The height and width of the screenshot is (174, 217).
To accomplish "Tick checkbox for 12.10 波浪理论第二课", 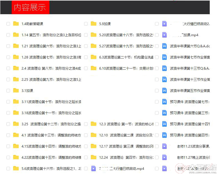I will point(86,135).
